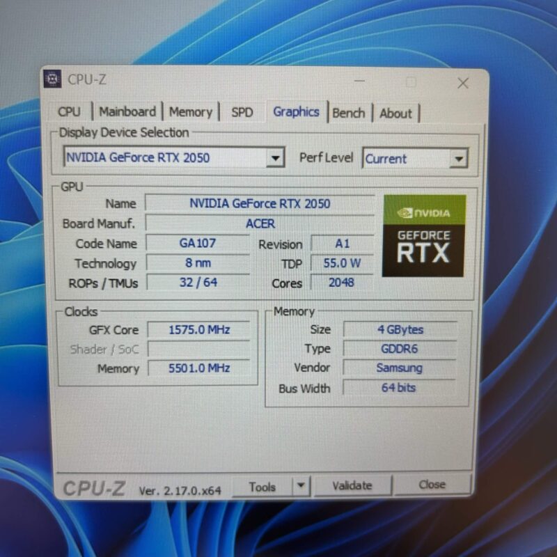The width and height of the screenshot is (557, 557).
Task: Click the Revision A1 value
Action: (343, 244)
